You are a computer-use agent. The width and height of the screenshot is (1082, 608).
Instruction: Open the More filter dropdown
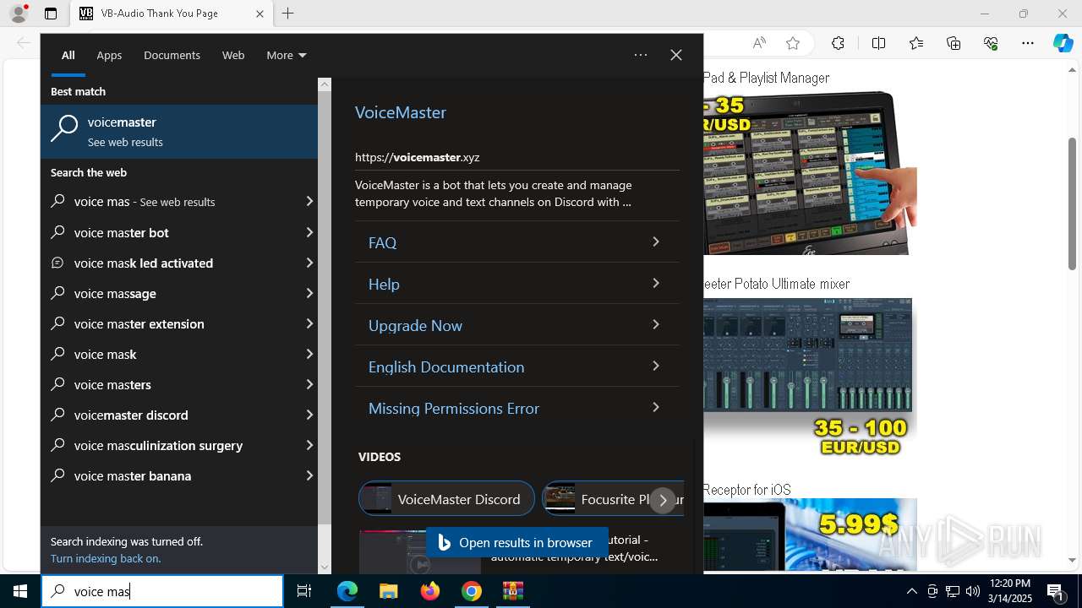point(286,55)
